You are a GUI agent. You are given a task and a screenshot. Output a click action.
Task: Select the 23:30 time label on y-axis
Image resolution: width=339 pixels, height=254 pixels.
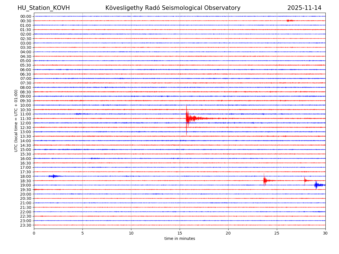(26, 225)
